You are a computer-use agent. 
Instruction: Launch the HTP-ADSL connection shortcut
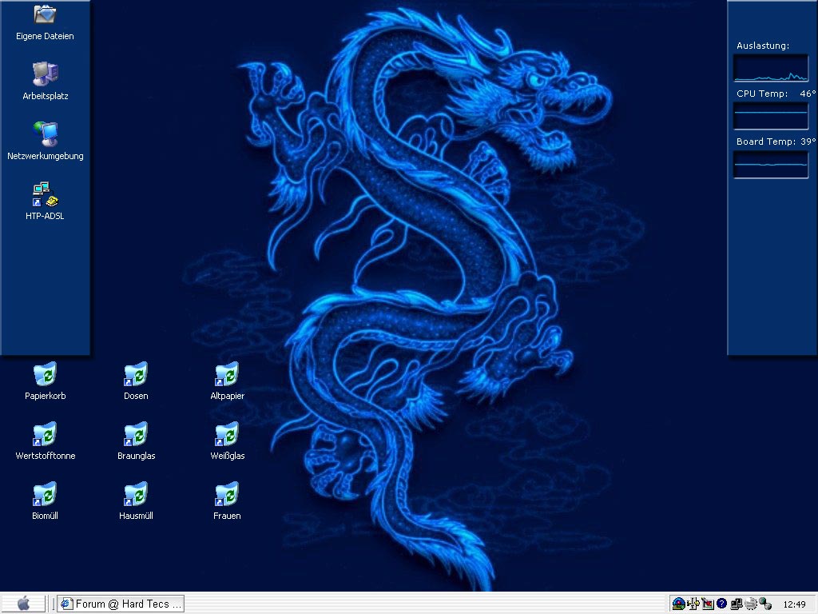[x=45, y=194]
